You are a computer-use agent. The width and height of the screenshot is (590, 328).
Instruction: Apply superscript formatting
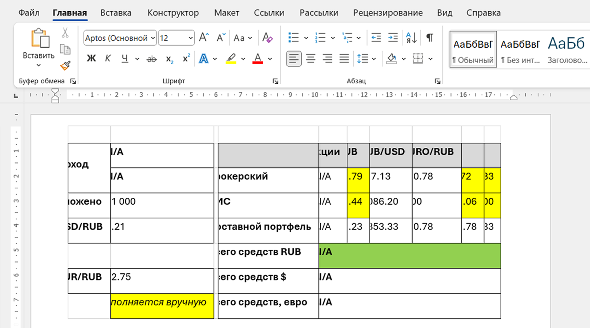(x=186, y=58)
